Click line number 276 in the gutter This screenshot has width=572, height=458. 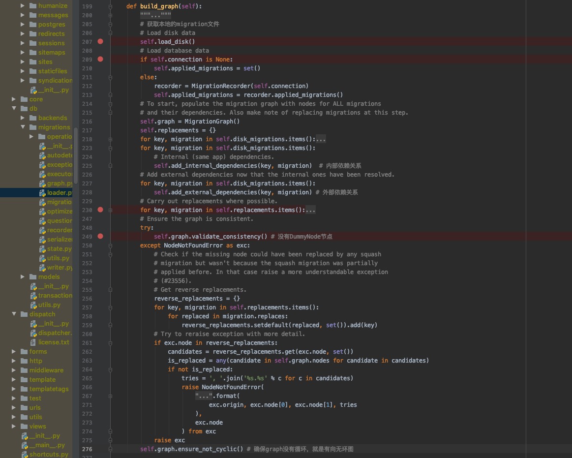click(87, 449)
